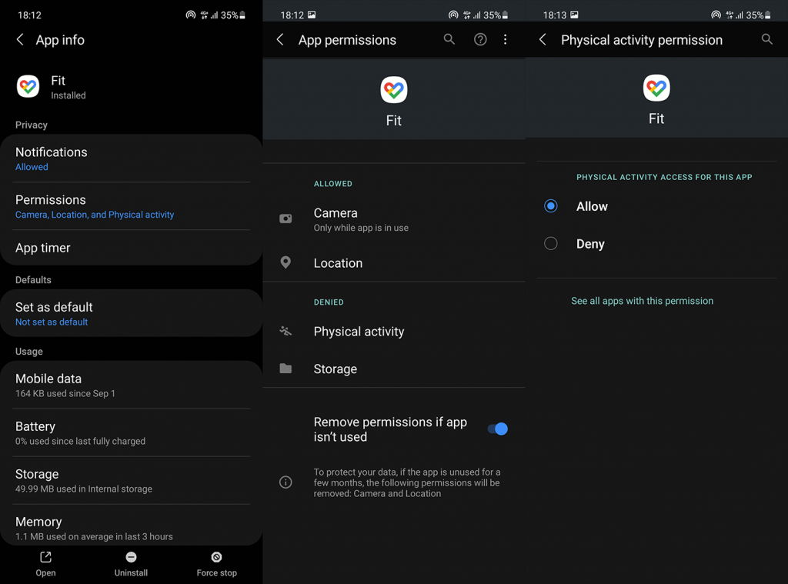Open Notifications settings for Fit
The height and width of the screenshot is (584, 788).
[131, 159]
